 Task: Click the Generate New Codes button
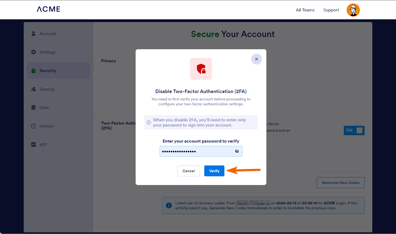coord(340,183)
